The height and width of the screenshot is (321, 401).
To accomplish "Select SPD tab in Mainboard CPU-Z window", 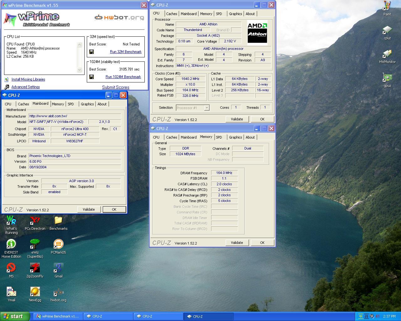I will pos(71,104).
